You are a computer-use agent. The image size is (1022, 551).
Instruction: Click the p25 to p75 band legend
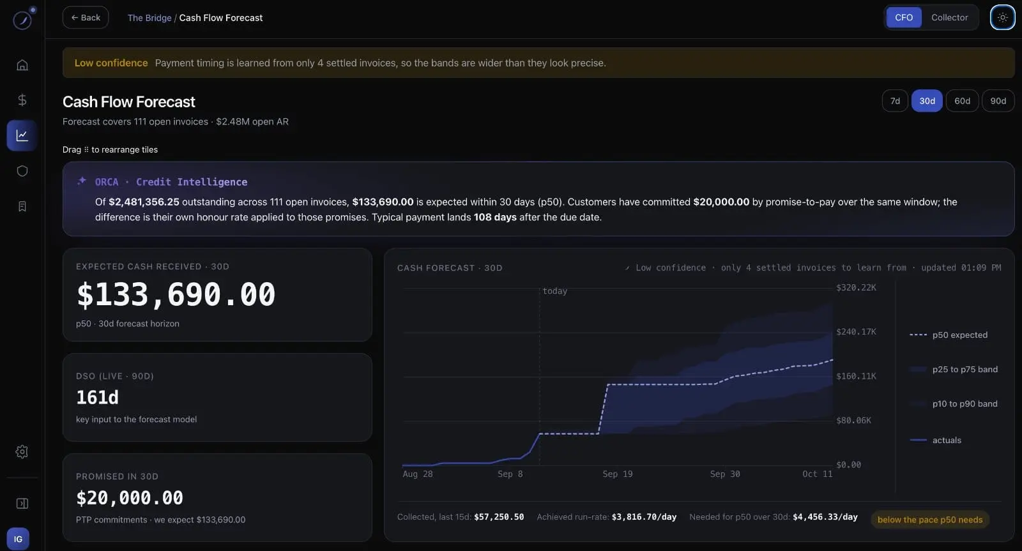tap(954, 369)
